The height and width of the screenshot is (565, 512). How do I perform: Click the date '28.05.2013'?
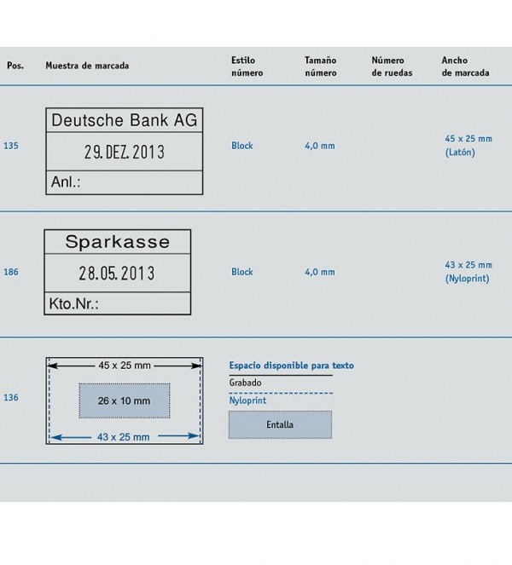(x=117, y=274)
